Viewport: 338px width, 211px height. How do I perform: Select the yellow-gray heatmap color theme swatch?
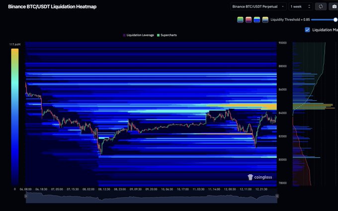click(265, 19)
